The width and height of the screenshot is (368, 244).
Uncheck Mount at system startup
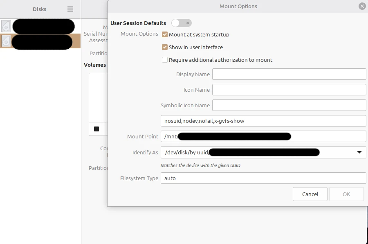click(x=165, y=35)
